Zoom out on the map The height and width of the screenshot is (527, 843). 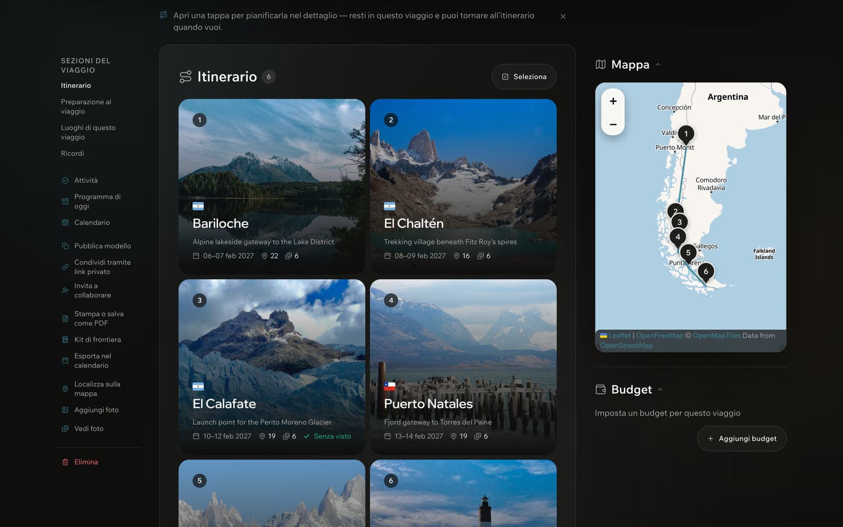click(613, 124)
